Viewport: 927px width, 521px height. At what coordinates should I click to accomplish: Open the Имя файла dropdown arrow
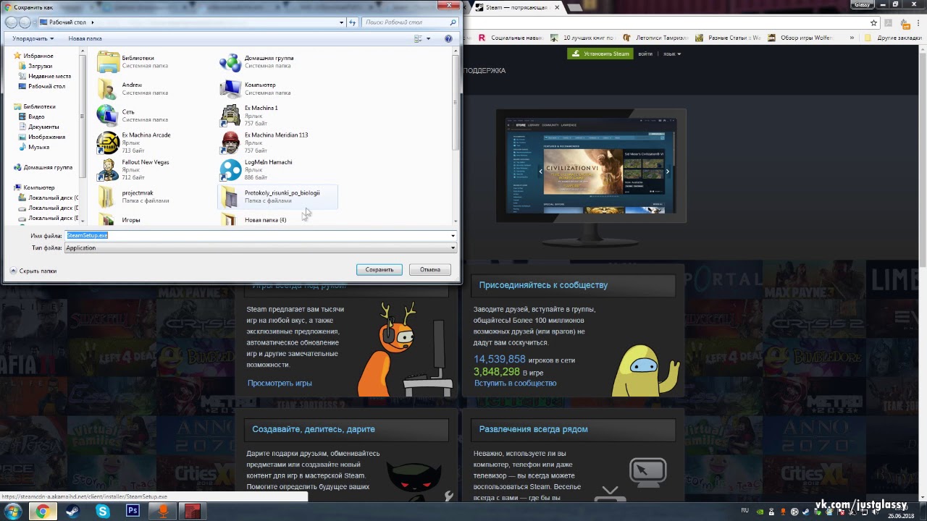[x=453, y=235]
